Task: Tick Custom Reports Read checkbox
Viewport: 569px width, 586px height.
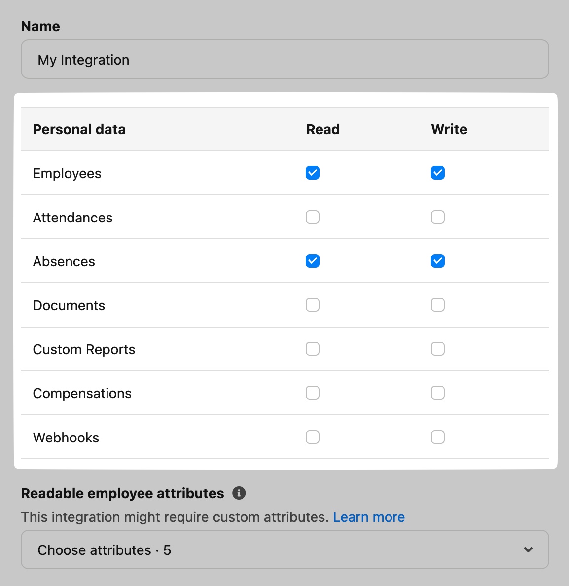Action: tap(313, 349)
